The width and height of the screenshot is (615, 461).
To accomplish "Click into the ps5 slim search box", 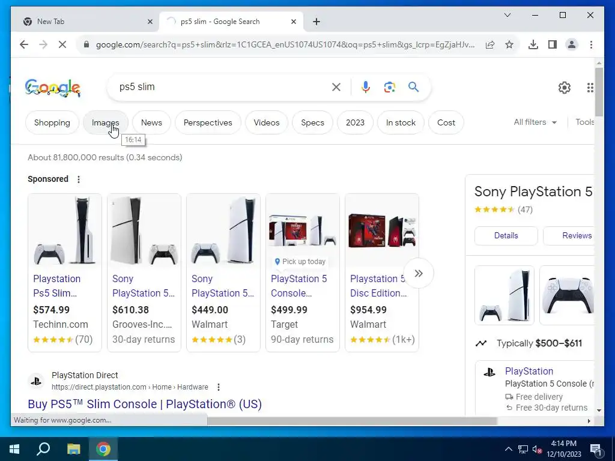I will point(223,87).
